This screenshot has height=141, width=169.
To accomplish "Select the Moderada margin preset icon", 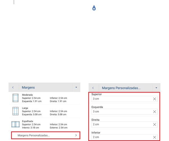I will 15,98.
